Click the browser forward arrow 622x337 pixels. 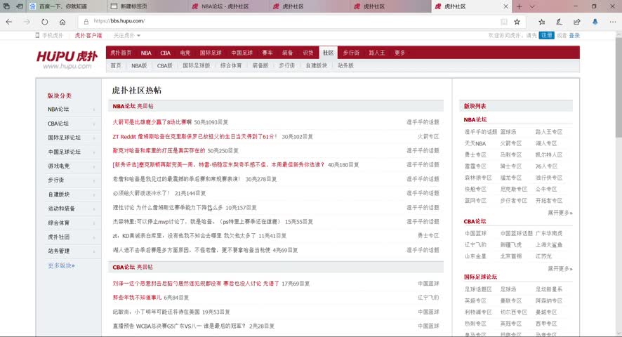27,22
